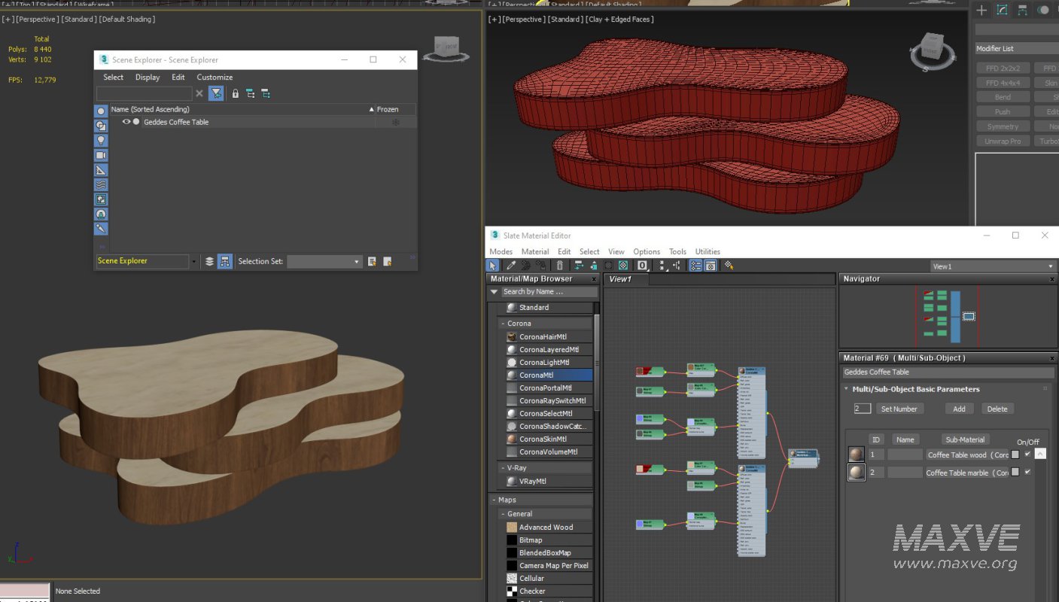Open the Customize menu in Scene Explorer
The image size is (1059, 602).
pyautogui.click(x=215, y=78)
